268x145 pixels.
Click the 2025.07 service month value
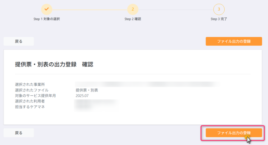pyautogui.click(x=82, y=96)
